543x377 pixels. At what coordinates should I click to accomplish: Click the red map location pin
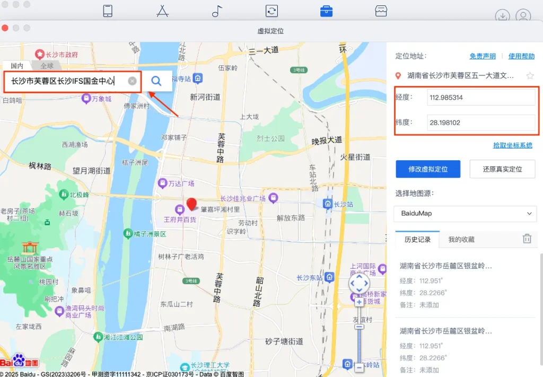[x=191, y=204]
